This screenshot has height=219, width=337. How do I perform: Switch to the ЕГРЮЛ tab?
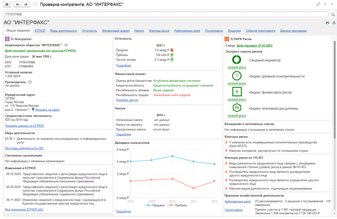coord(40,31)
